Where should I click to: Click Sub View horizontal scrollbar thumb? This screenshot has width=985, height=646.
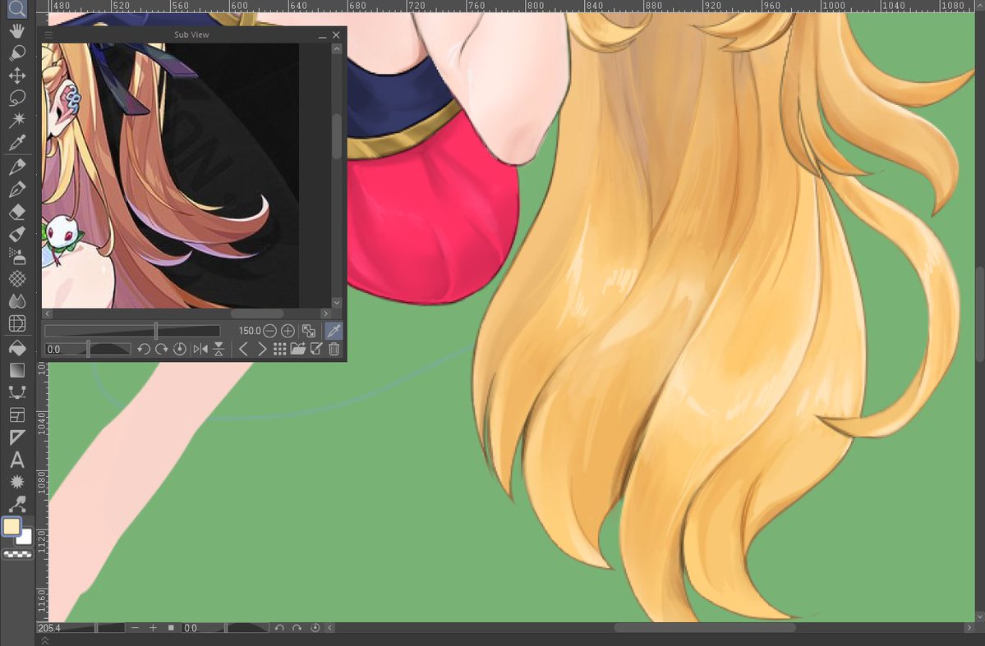[x=257, y=314]
